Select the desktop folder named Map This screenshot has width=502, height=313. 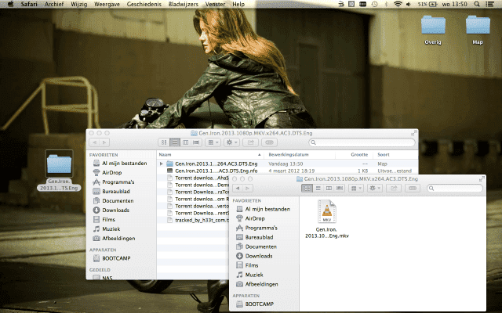click(478, 27)
